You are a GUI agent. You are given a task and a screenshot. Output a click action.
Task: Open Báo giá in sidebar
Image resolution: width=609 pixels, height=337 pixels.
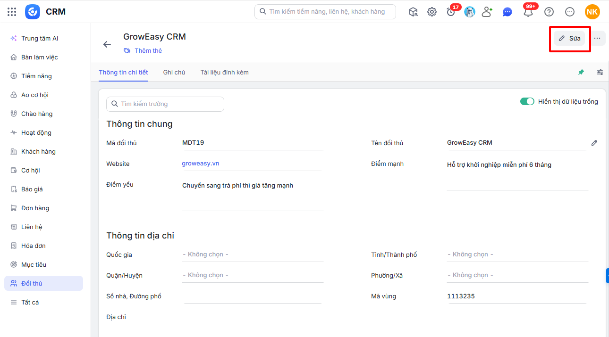(43, 189)
